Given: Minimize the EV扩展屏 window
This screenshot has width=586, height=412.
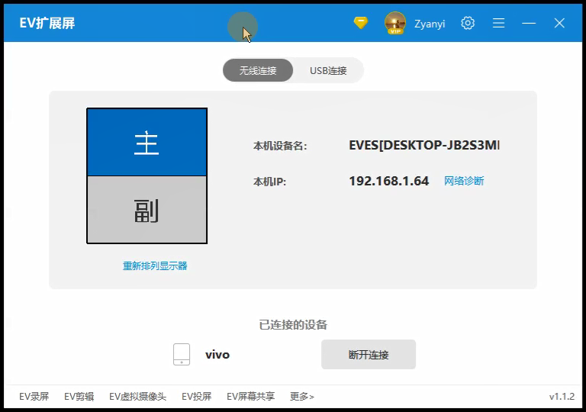Looking at the screenshot, I should tap(529, 23).
